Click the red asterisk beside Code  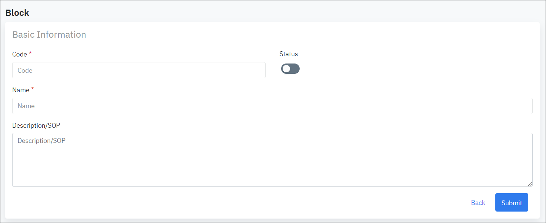coord(30,54)
